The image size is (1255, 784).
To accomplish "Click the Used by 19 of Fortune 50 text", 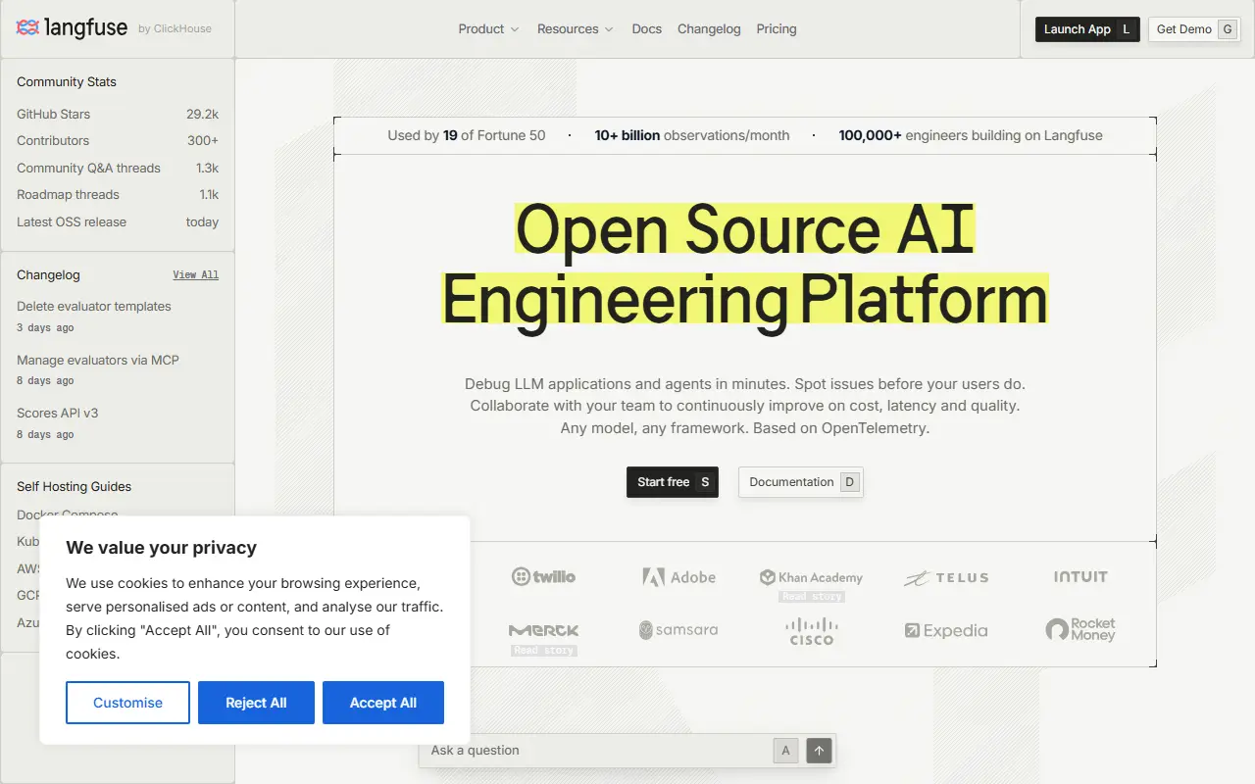I will point(467,136).
